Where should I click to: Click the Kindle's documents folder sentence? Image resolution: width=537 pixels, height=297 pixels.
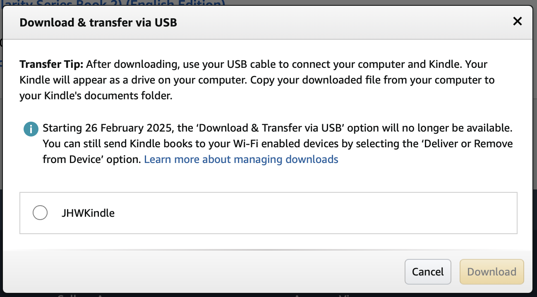click(96, 96)
